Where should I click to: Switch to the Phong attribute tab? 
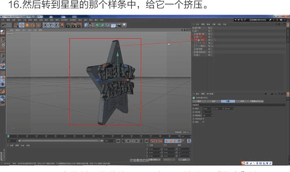(256, 101)
